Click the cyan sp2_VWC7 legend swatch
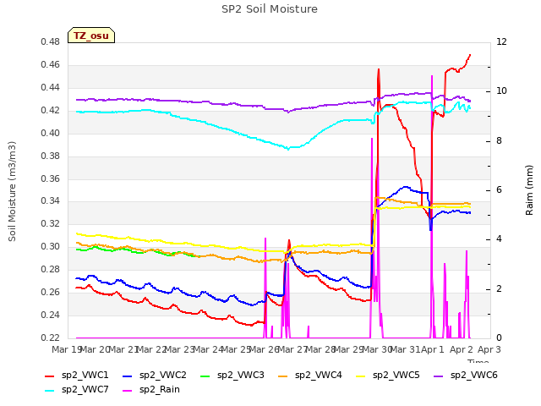 point(50,391)
